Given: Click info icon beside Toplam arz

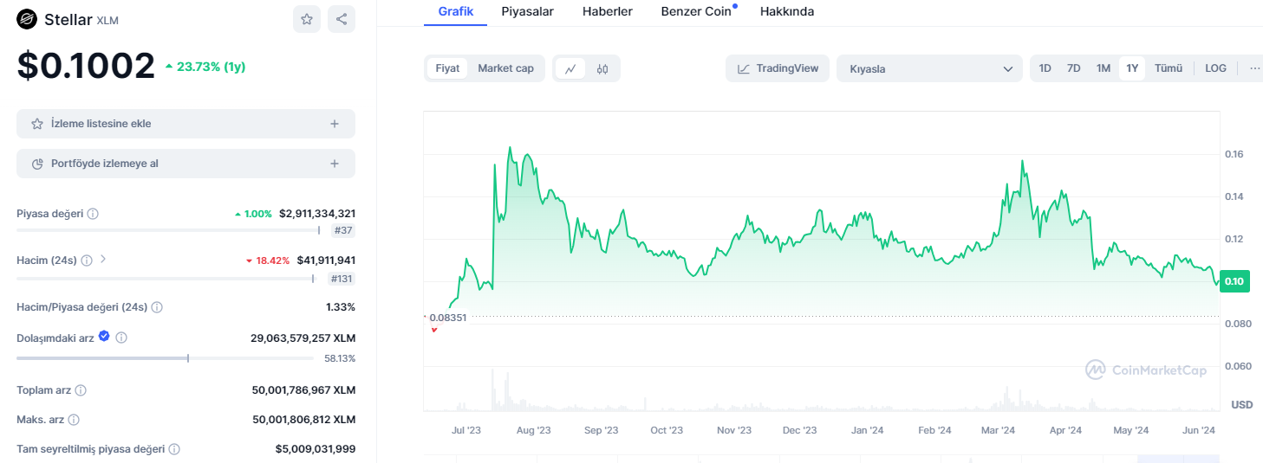Looking at the screenshot, I should tap(81, 390).
